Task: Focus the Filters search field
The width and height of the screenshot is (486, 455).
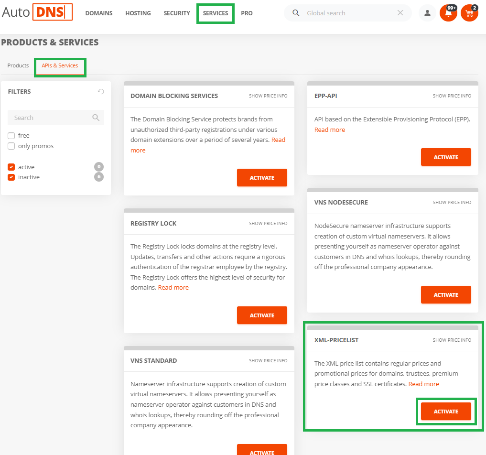Action: click(56, 118)
